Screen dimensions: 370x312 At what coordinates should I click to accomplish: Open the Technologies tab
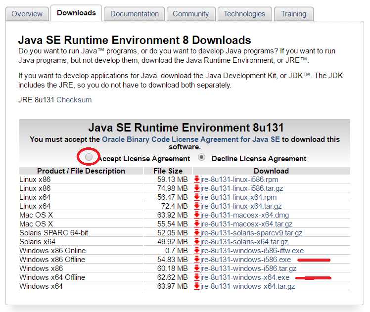[244, 14]
